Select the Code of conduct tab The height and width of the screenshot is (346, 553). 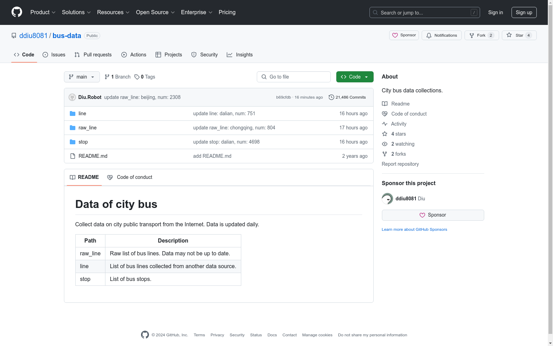coord(130,177)
